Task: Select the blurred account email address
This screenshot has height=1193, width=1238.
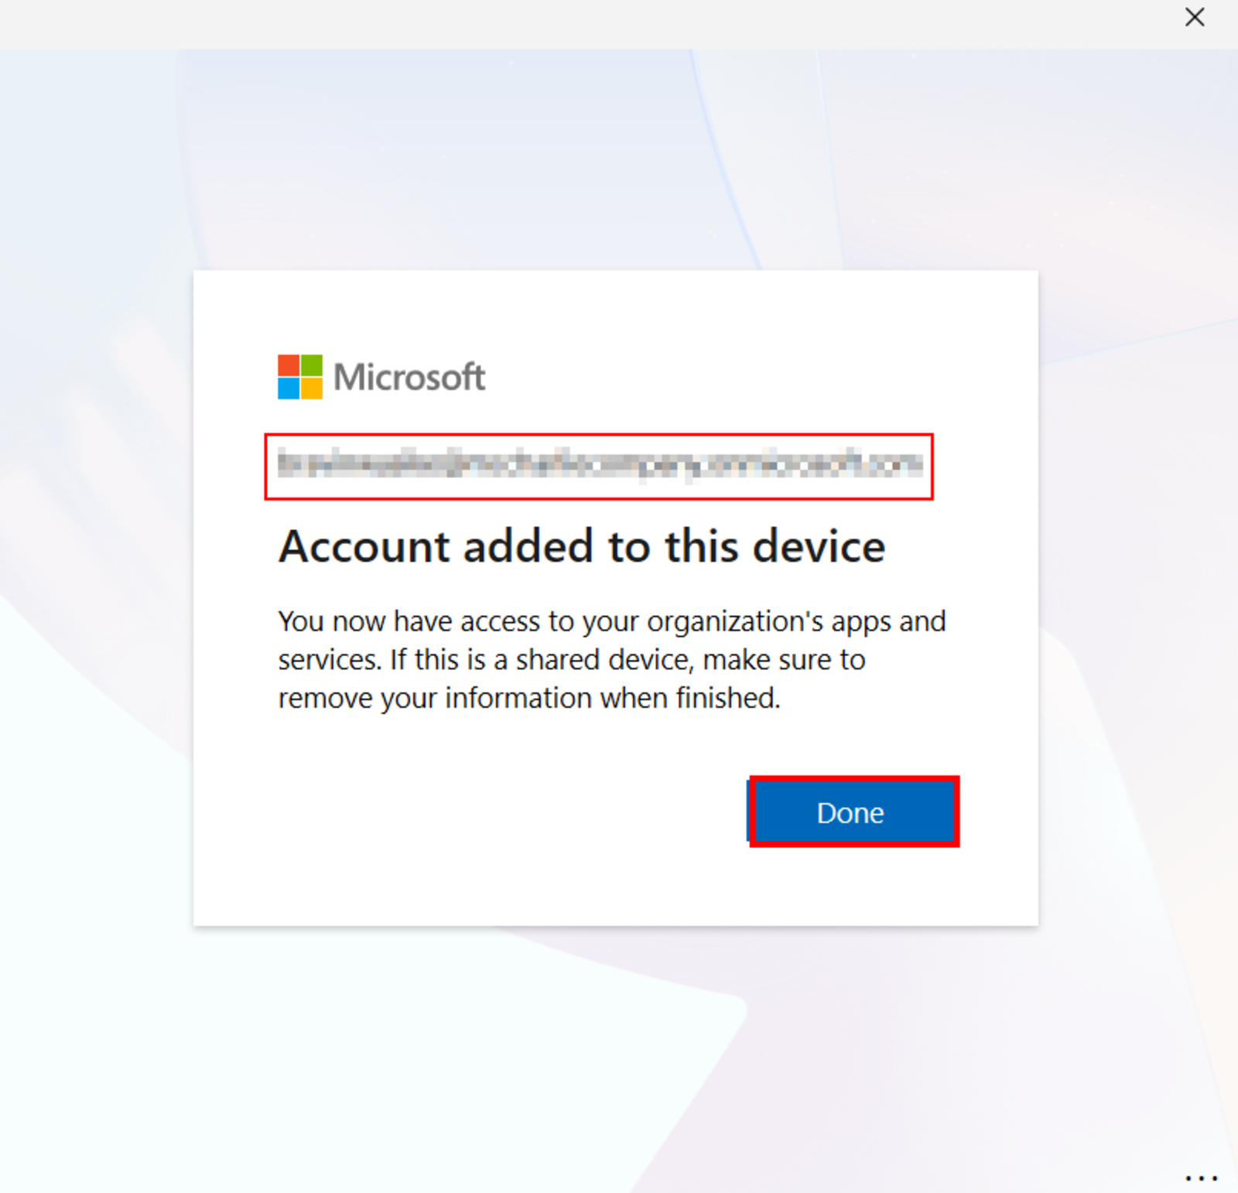Action: (600, 467)
